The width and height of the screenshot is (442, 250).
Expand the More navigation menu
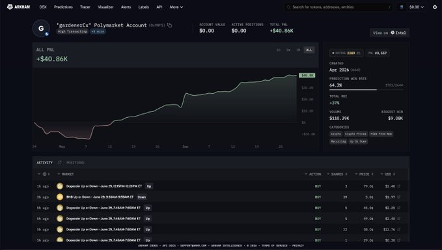[x=176, y=7]
